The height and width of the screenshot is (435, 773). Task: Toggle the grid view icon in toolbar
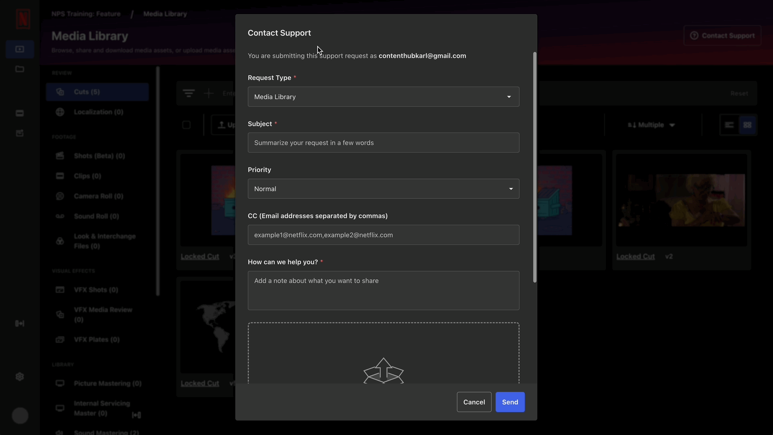(x=748, y=124)
